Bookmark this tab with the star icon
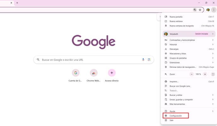The height and width of the screenshot is (126, 217). pyautogui.click(x=200, y=10)
